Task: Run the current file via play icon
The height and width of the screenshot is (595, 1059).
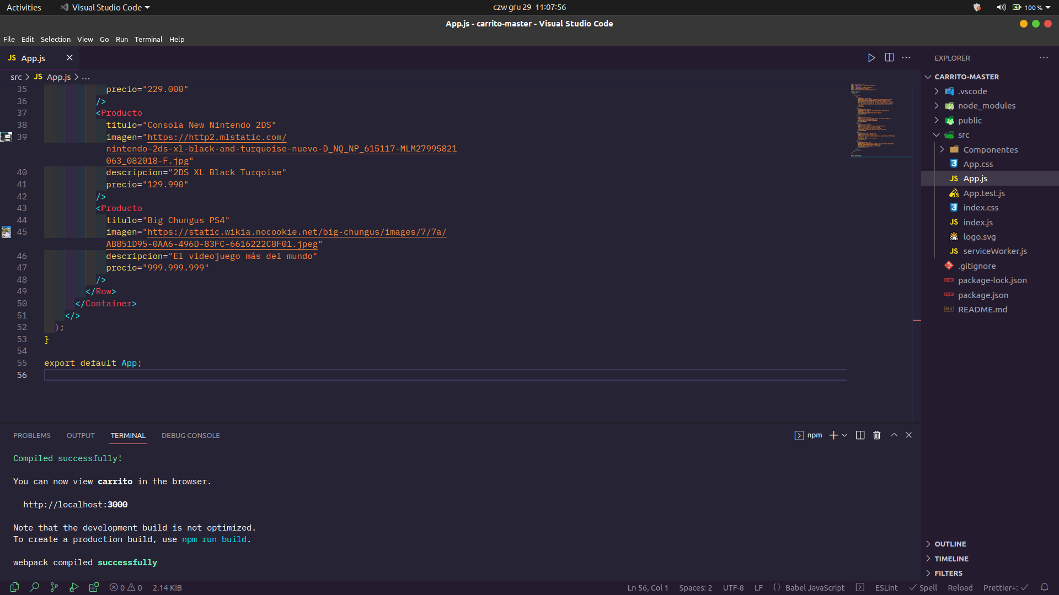Action: point(871,58)
